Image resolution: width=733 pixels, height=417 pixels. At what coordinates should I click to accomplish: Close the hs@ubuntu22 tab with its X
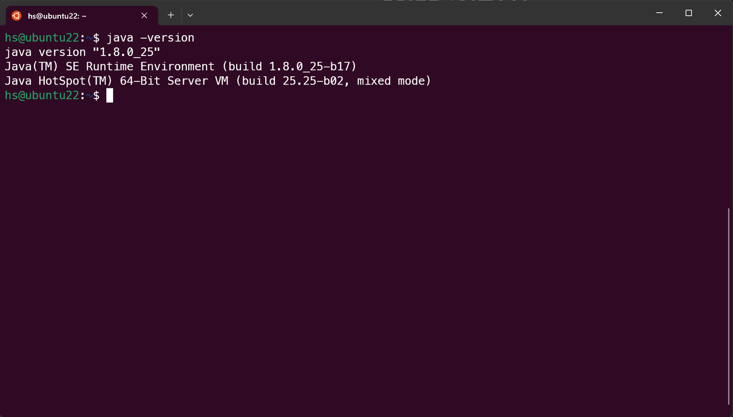[144, 15]
